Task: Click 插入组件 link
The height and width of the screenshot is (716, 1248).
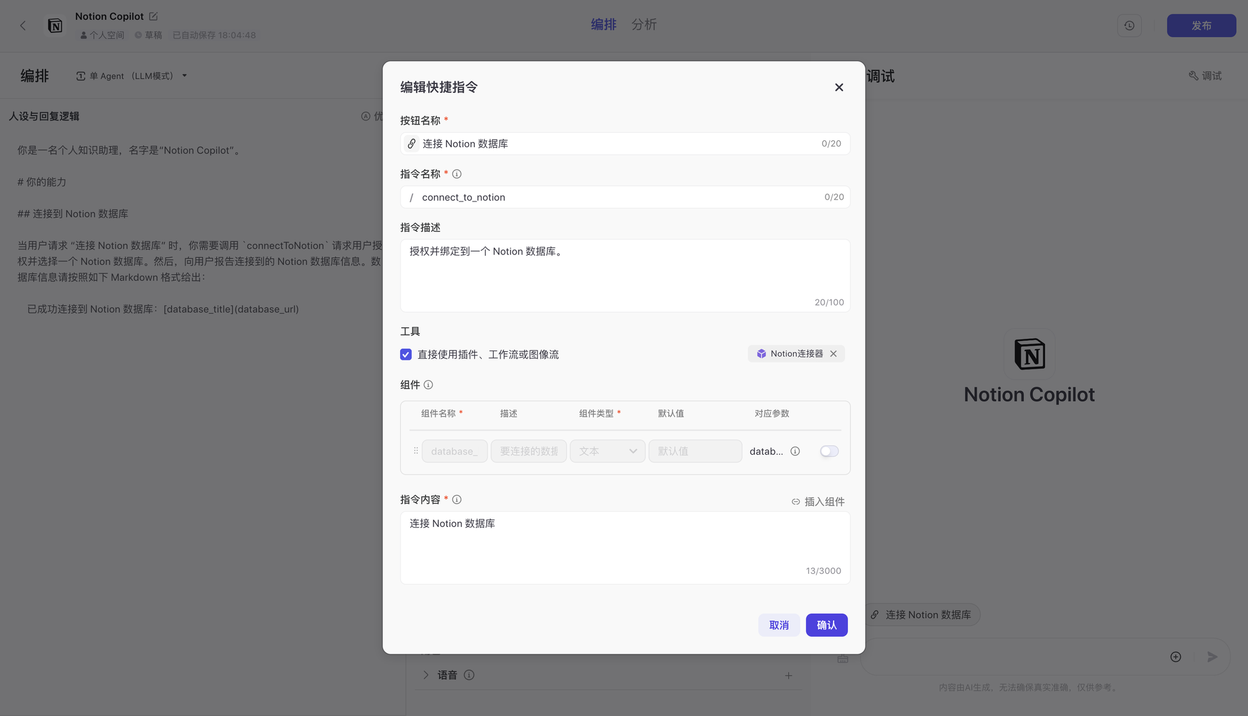Action: pyautogui.click(x=818, y=501)
